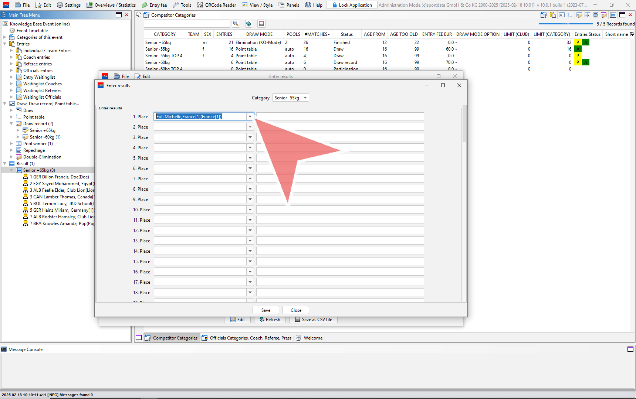Click the Save button in Enter results
This screenshot has height=399, width=636.
coord(265,310)
